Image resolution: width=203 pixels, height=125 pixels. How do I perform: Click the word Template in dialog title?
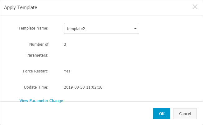(27, 7)
